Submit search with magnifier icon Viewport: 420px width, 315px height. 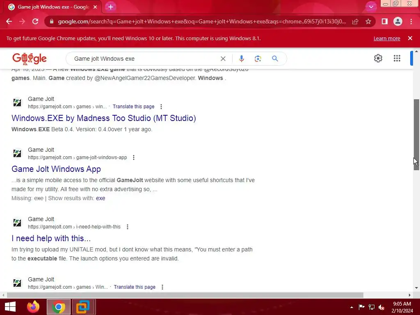[x=275, y=59]
